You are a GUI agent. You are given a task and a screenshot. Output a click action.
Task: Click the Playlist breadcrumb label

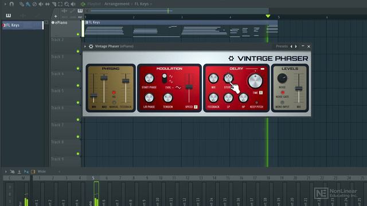[94, 4]
